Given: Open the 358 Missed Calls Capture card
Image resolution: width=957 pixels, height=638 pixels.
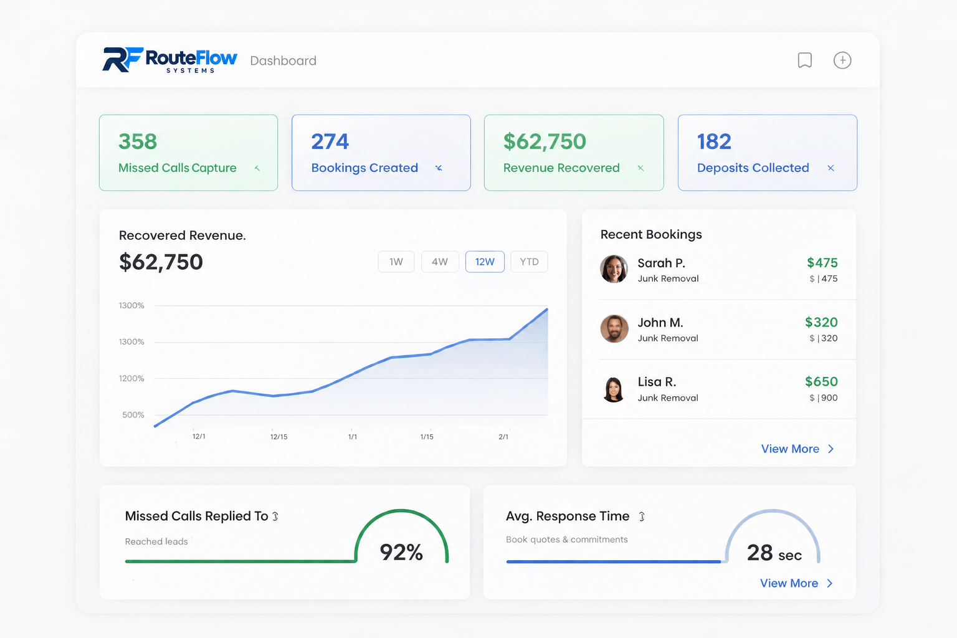Looking at the screenshot, I should pos(188,153).
